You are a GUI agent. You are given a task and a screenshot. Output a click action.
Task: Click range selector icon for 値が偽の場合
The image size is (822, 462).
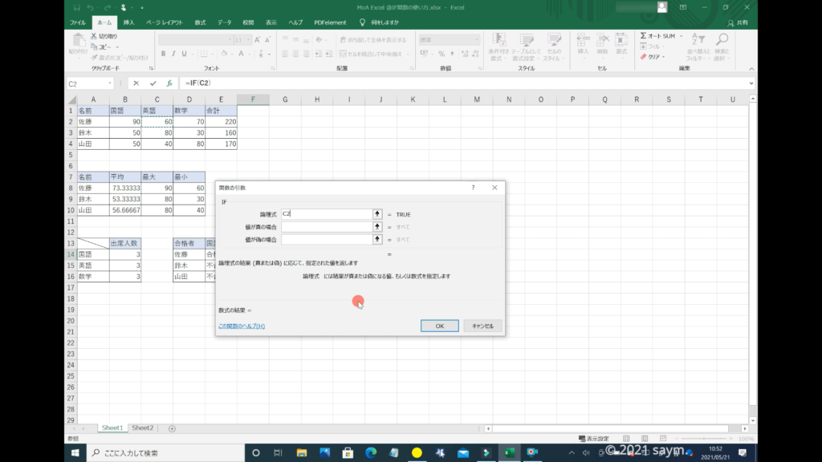[x=377, y=240]
